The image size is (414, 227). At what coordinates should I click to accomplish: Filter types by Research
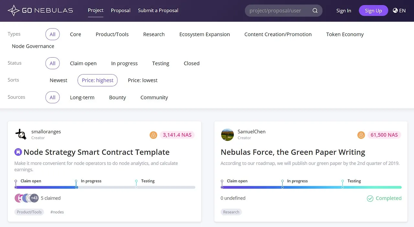pos(154,34)
